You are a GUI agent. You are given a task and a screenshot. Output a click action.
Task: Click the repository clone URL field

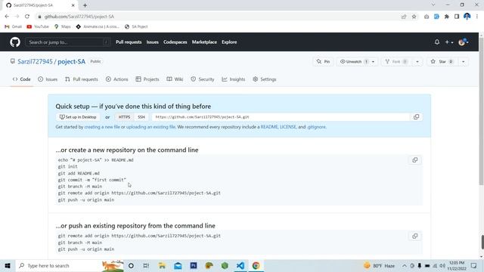point(281,117)
